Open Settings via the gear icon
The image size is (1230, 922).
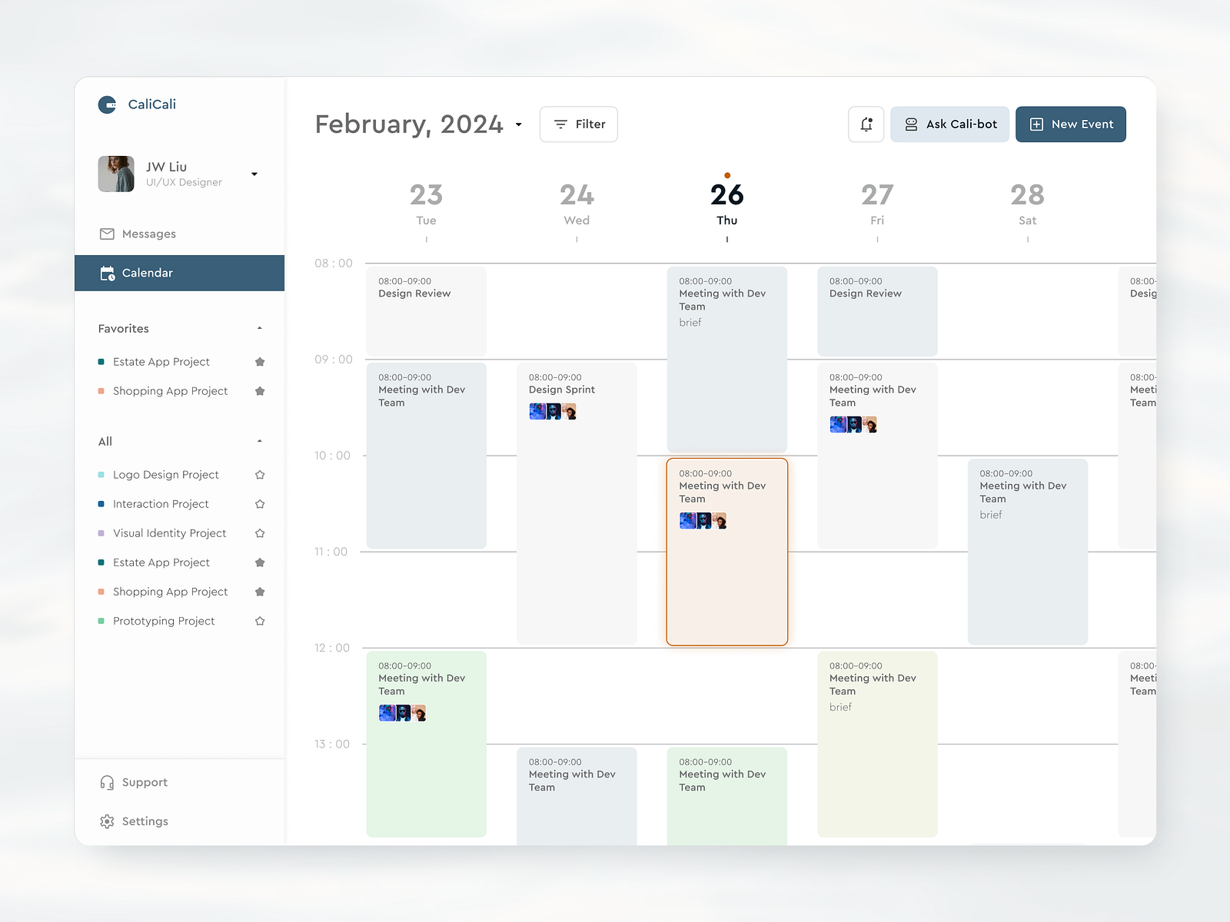tap(106, 821)
